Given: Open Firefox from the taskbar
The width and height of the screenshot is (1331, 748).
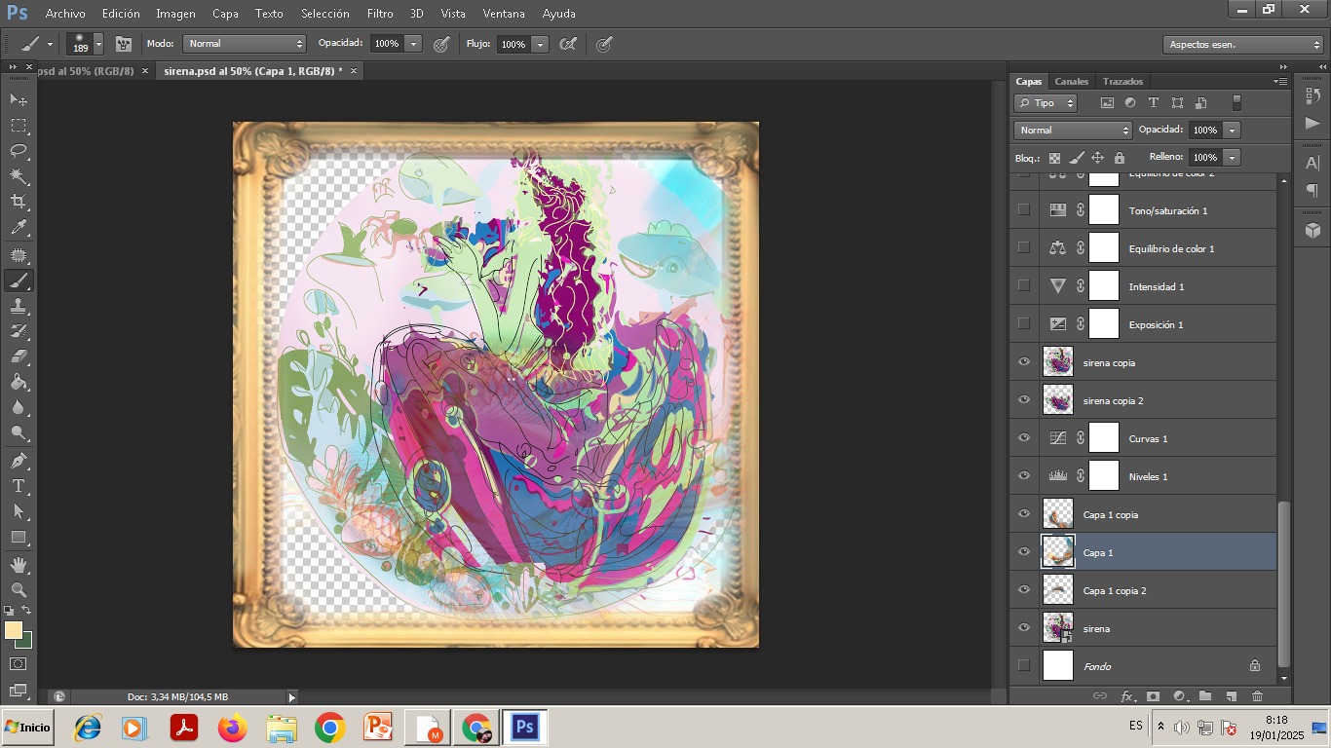Looking at the screenshot, I should (x=233, y=728).
